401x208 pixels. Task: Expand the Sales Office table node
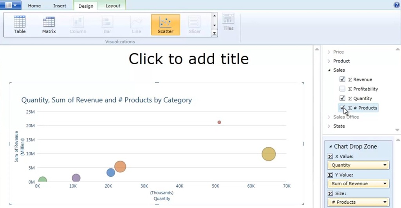click(329, 117)
